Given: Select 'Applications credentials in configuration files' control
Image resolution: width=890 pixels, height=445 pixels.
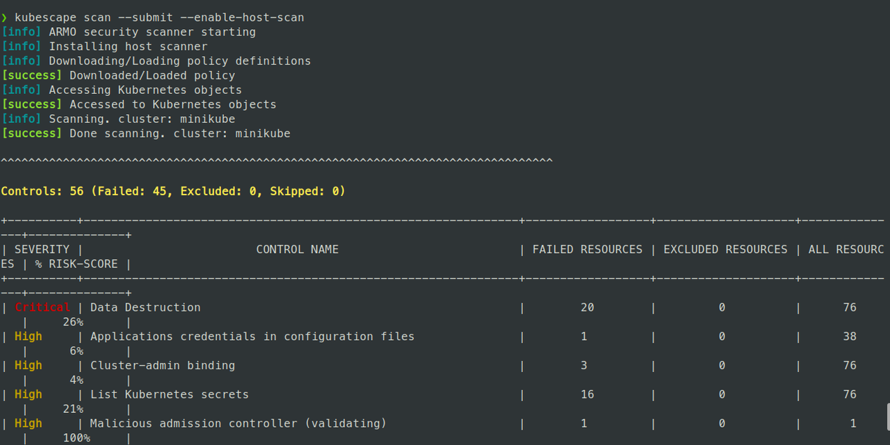Looking at the screenshot, I should click(252, 337).
